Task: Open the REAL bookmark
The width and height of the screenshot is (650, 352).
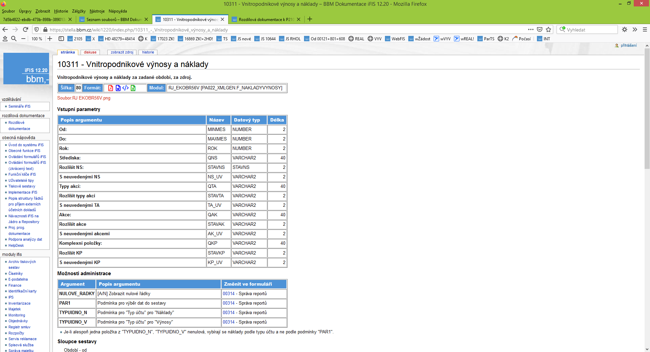Action: (x=356, y=39)
